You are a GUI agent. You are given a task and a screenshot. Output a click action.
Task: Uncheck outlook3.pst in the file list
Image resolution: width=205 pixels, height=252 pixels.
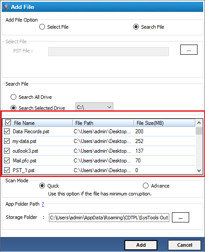click(x=7, y=151)
